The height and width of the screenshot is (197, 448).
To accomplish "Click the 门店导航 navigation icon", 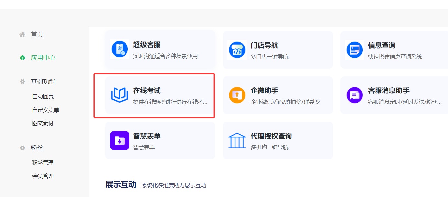I will [x=237, y=49].
